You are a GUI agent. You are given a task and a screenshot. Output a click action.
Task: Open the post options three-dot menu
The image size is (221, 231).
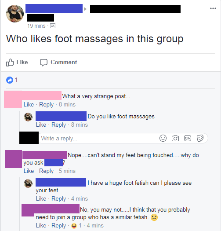point(213,8)
